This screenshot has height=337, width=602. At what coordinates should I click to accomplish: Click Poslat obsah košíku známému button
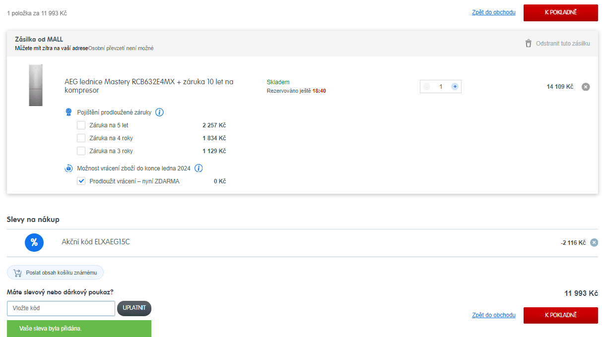pos(55,273)
